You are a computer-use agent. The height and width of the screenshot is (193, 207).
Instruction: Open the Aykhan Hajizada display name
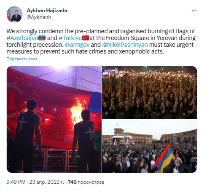click(x=47, y=11)
